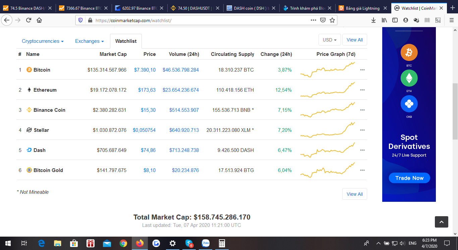Open the Binance Coin row three-dot menu
Image resolution: width=458 pixels, height=250 pixels.
pos(362,110)
